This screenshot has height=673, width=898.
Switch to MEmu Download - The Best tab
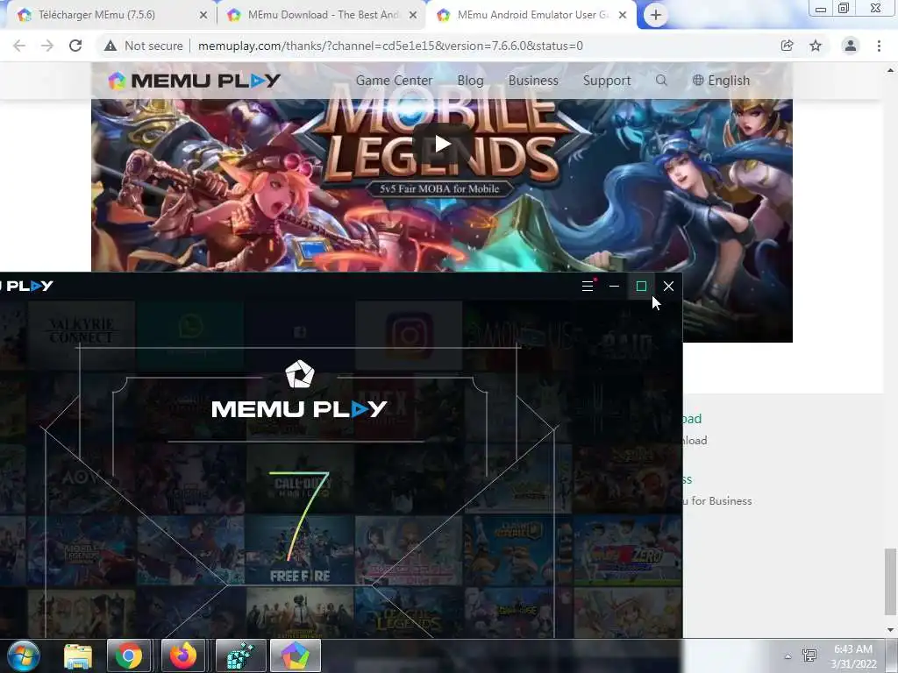pos(323,15)
